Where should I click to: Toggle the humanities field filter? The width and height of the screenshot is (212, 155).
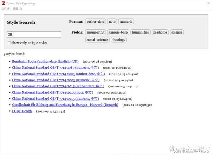140,32
